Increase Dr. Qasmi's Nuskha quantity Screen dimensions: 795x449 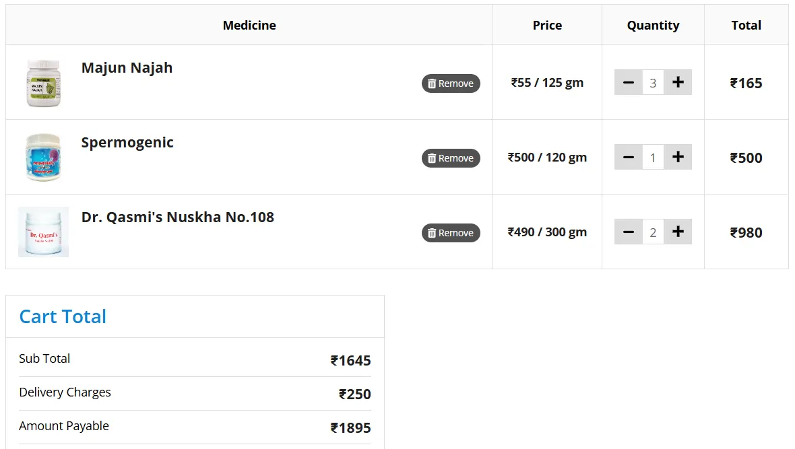[678, 232]
